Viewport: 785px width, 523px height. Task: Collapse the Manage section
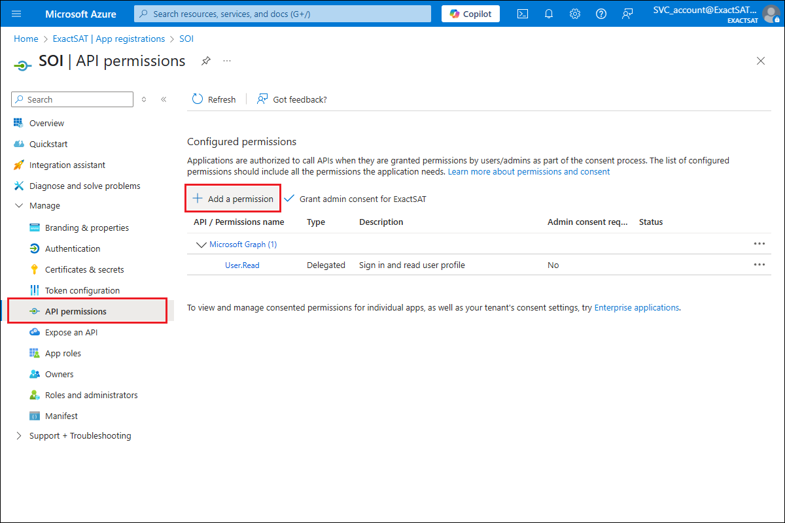pyautogui.click(x=18, y=206)
